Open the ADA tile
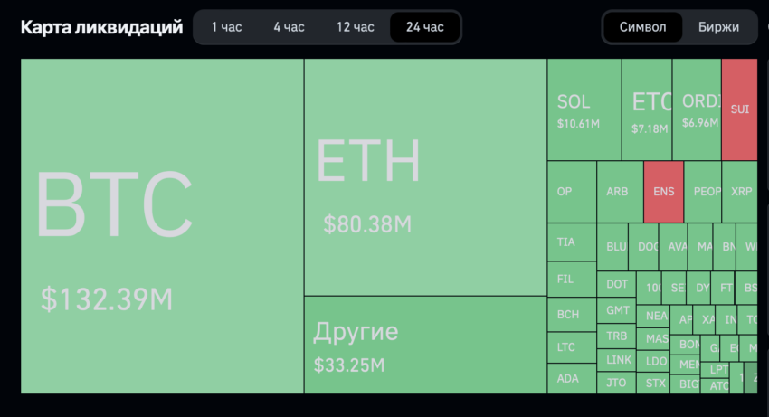The width and height of the screenshot is (769, 417). pyautogui.click(x=572, y=379)
